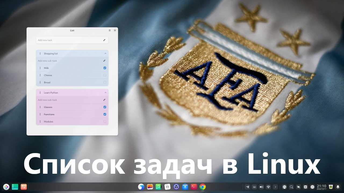The width and height of the screenshot is (344, 193).
Task: Click the white rectangle icon beside the power button
Action: pos(305,187)
